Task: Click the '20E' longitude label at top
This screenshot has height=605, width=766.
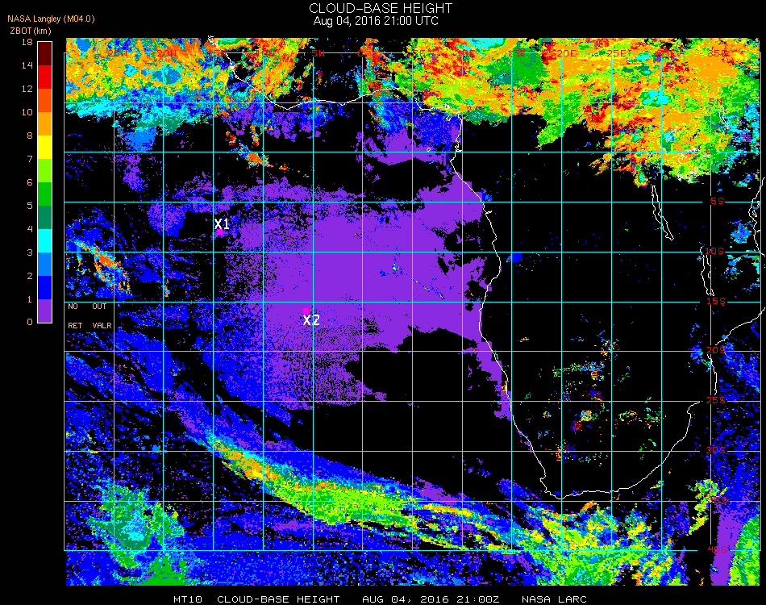Action: coord(566,53)
